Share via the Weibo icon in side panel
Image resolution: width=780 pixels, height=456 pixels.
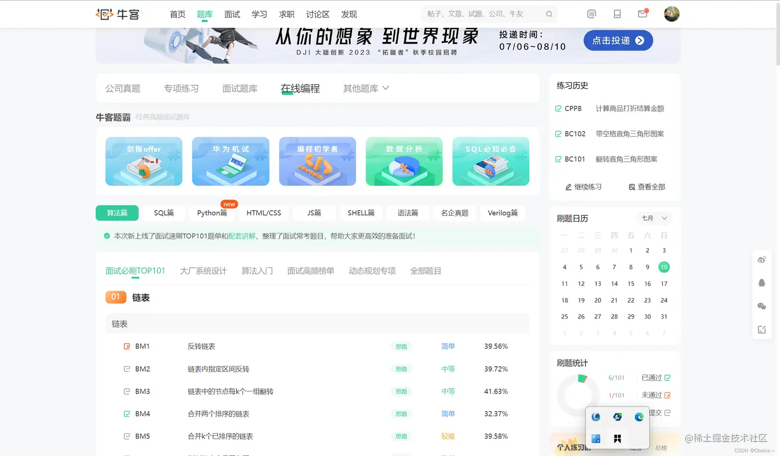[x=761, y=260]
